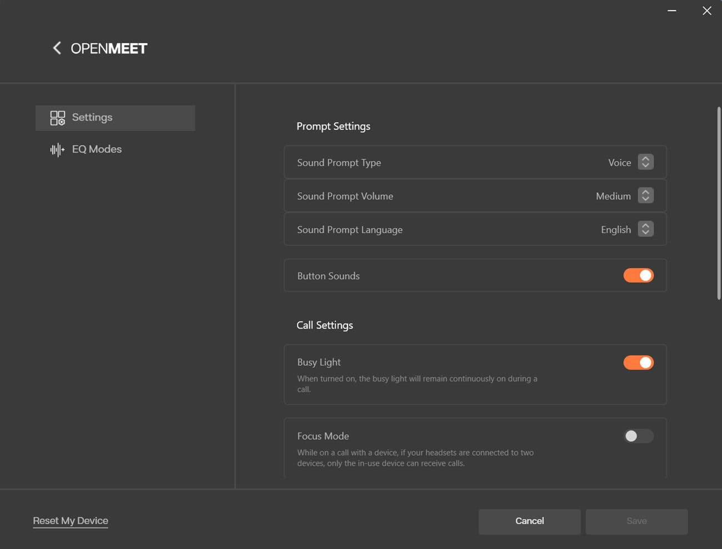Screen dimensions: 722x549
Task: Click the EQ Modes waveform icon
Action: [57, 149]
